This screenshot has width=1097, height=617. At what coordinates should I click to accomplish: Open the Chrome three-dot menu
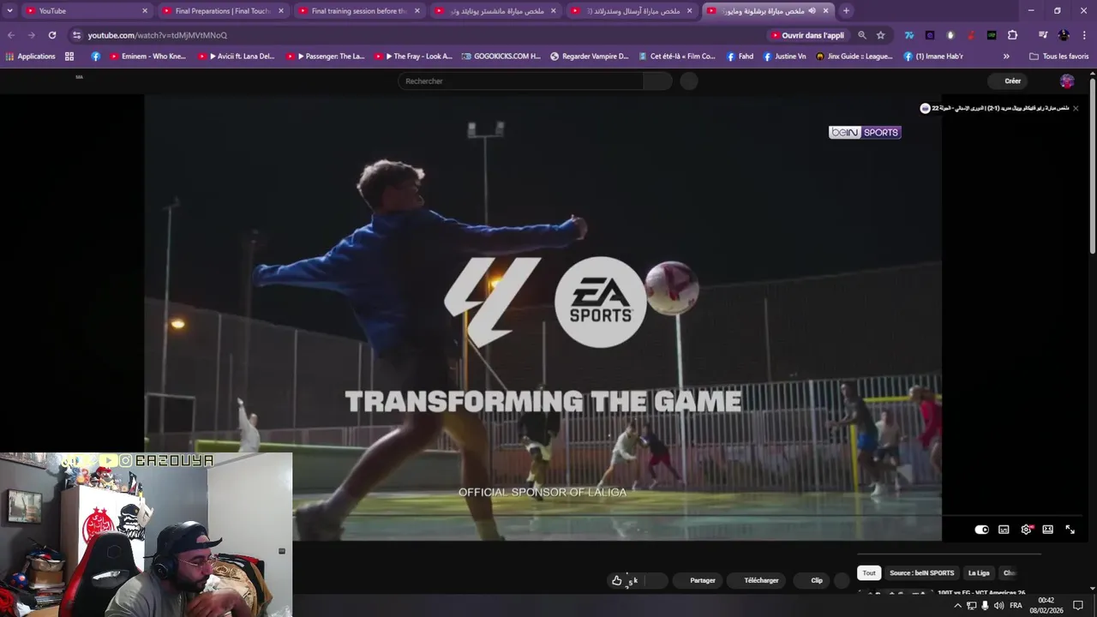pos(1084,35)
